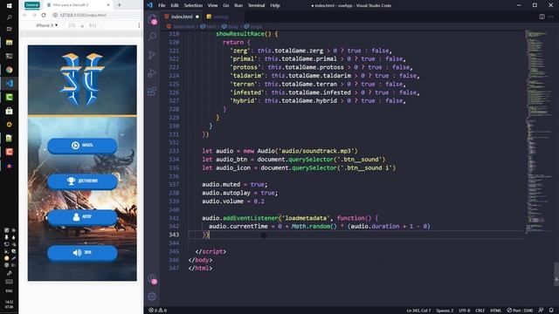Switch to Chrome from the taskbar
This screenshot has width=559, height=314.
pos(10,70)
